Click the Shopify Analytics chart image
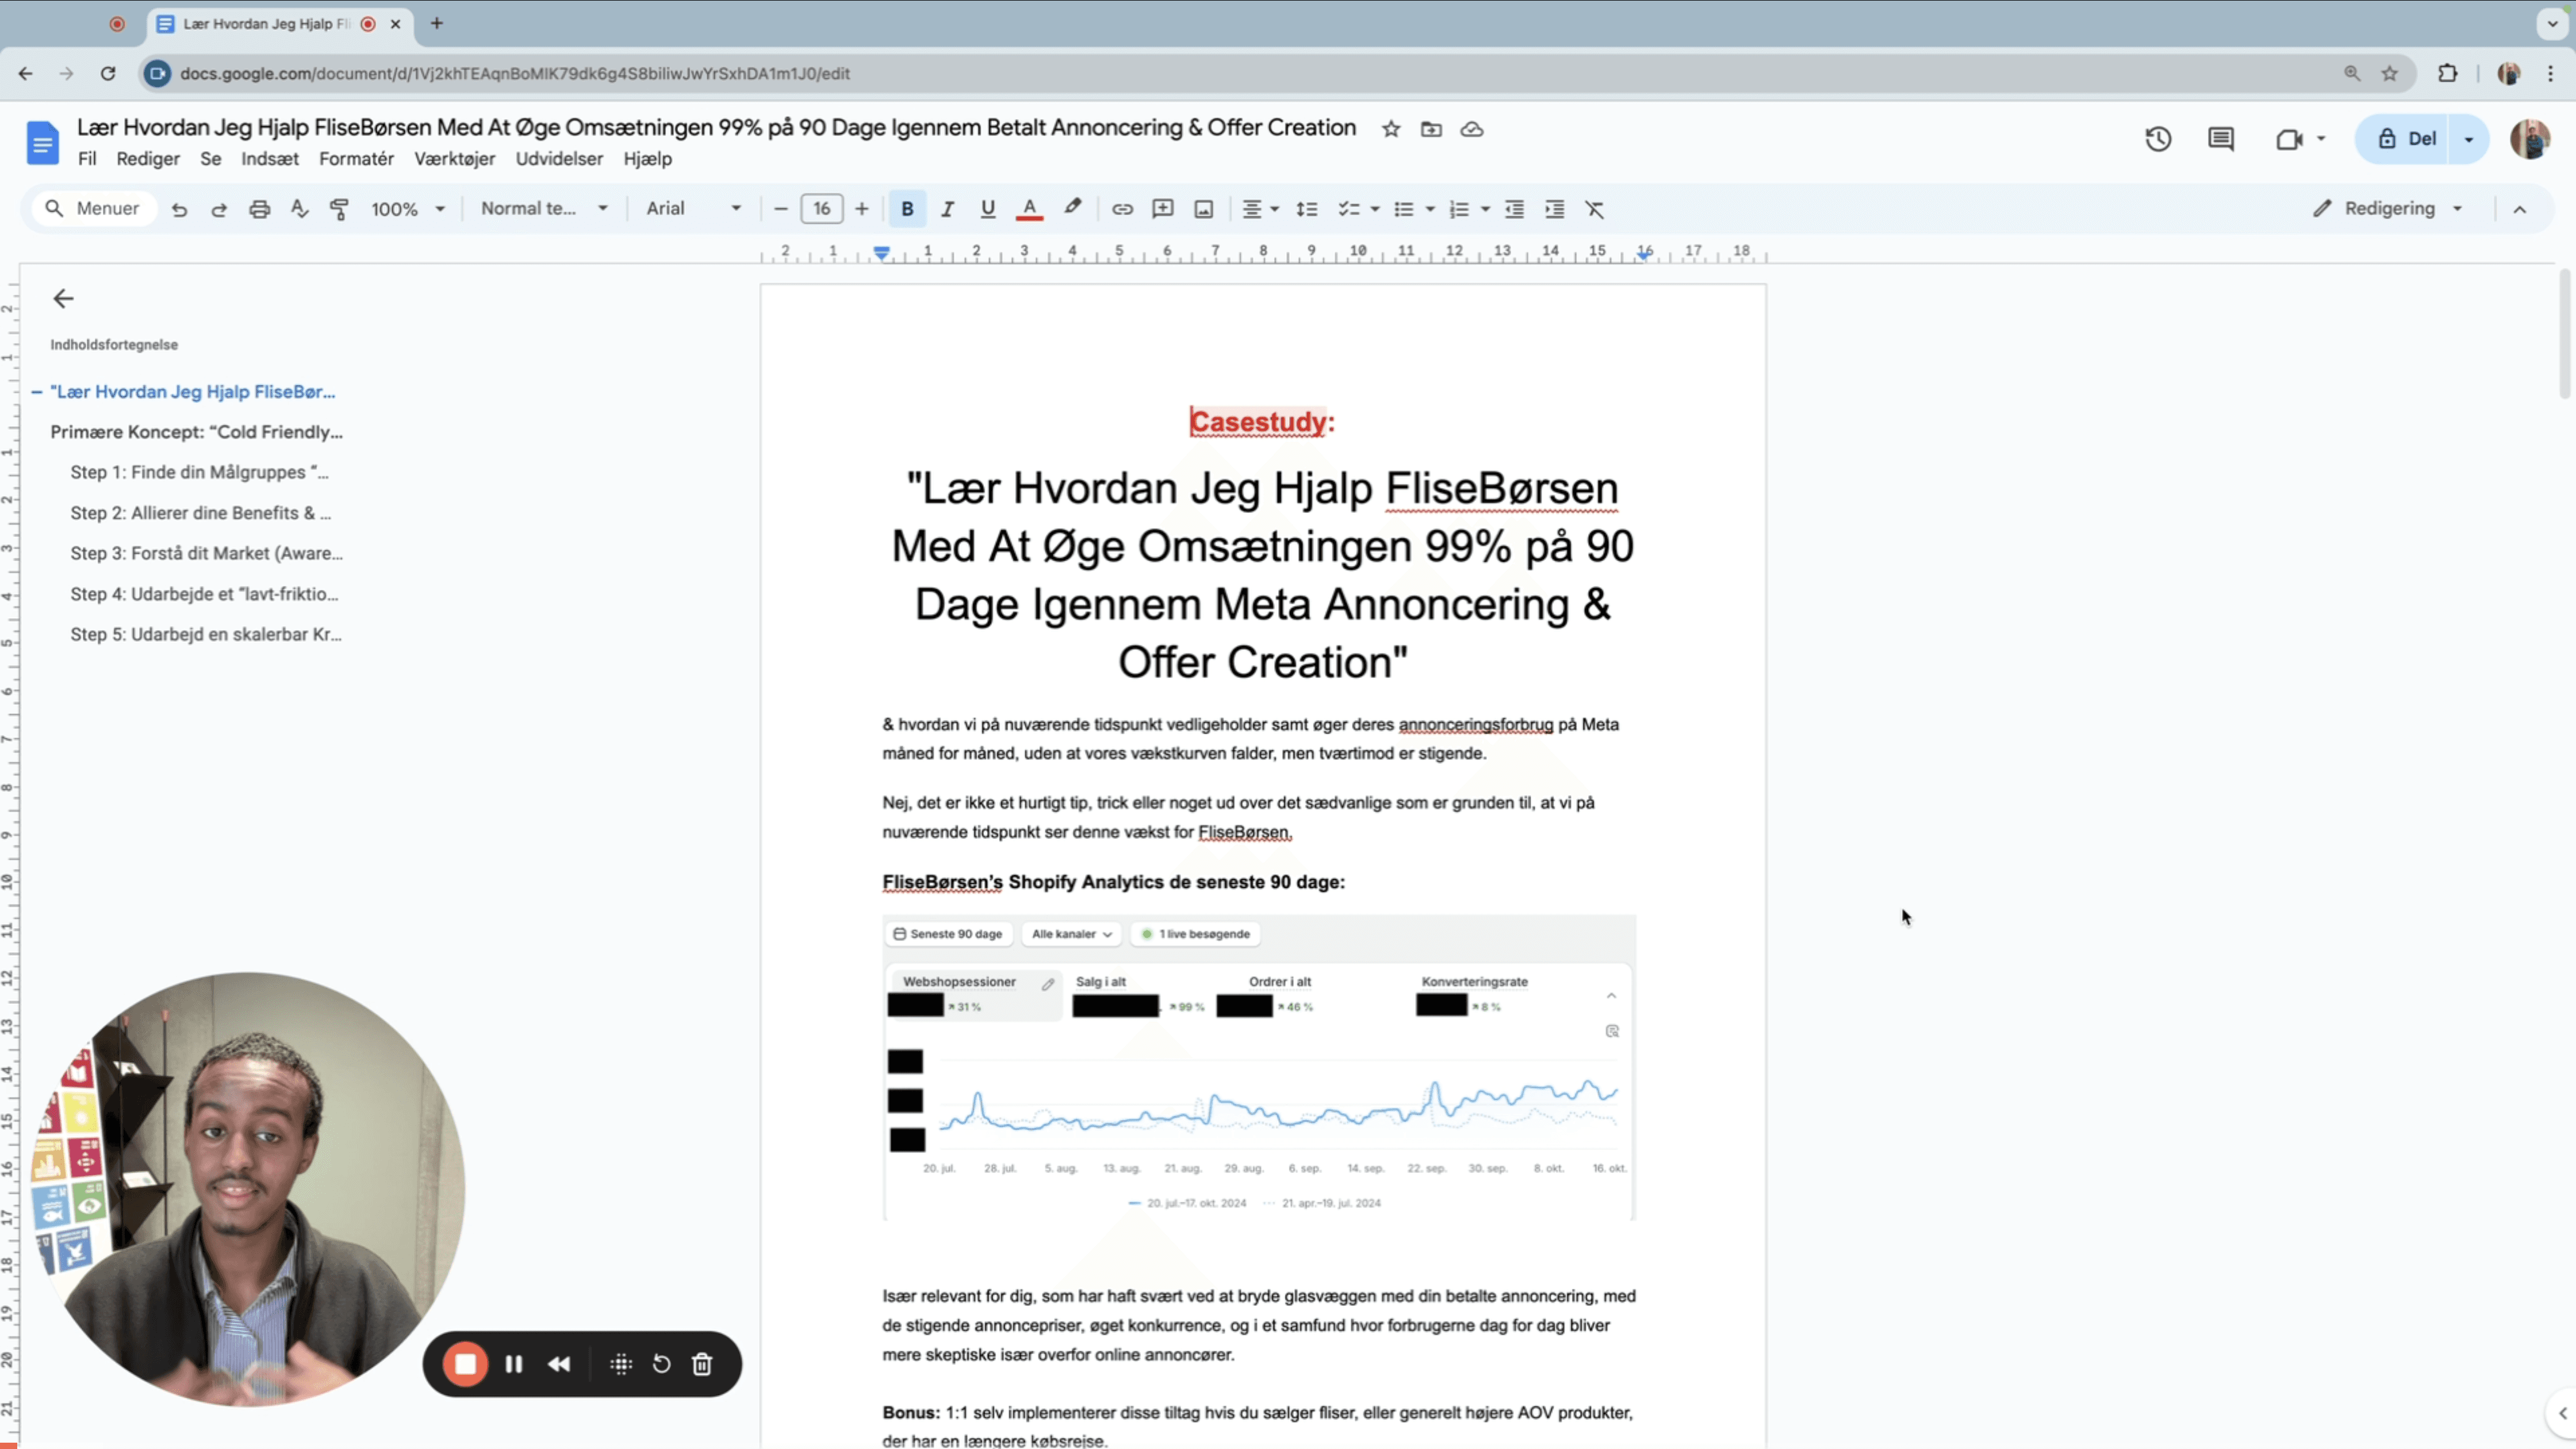This screenshot has width=2576, height=1449. 1259,1068
